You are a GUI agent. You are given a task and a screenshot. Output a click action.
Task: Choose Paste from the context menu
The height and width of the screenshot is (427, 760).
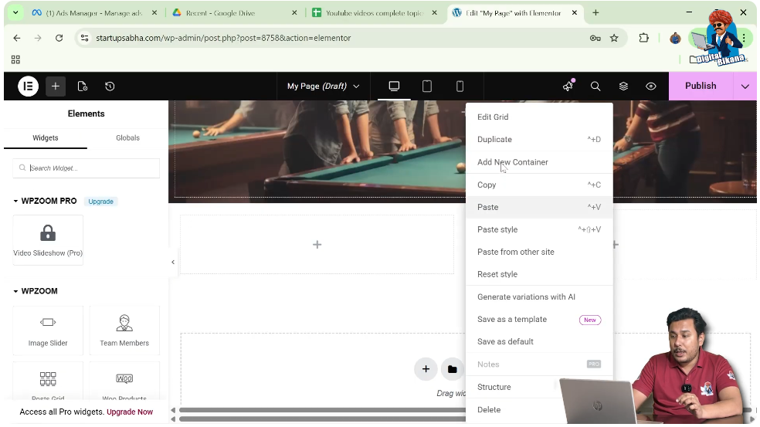pos(488,207)
